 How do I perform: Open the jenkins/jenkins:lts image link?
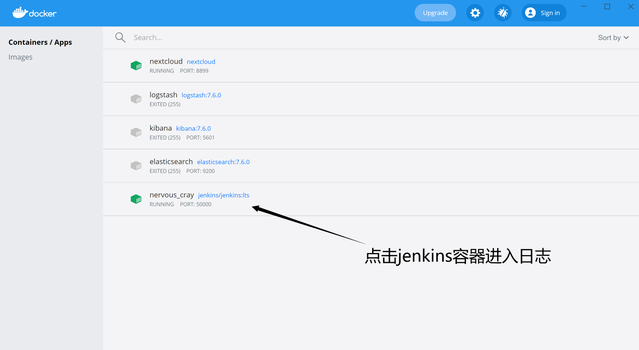coord(224,195)
